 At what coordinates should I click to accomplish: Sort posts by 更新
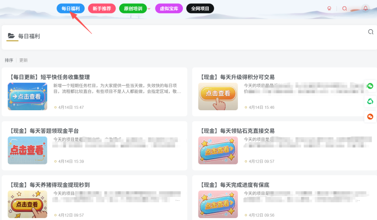point(24,60)
